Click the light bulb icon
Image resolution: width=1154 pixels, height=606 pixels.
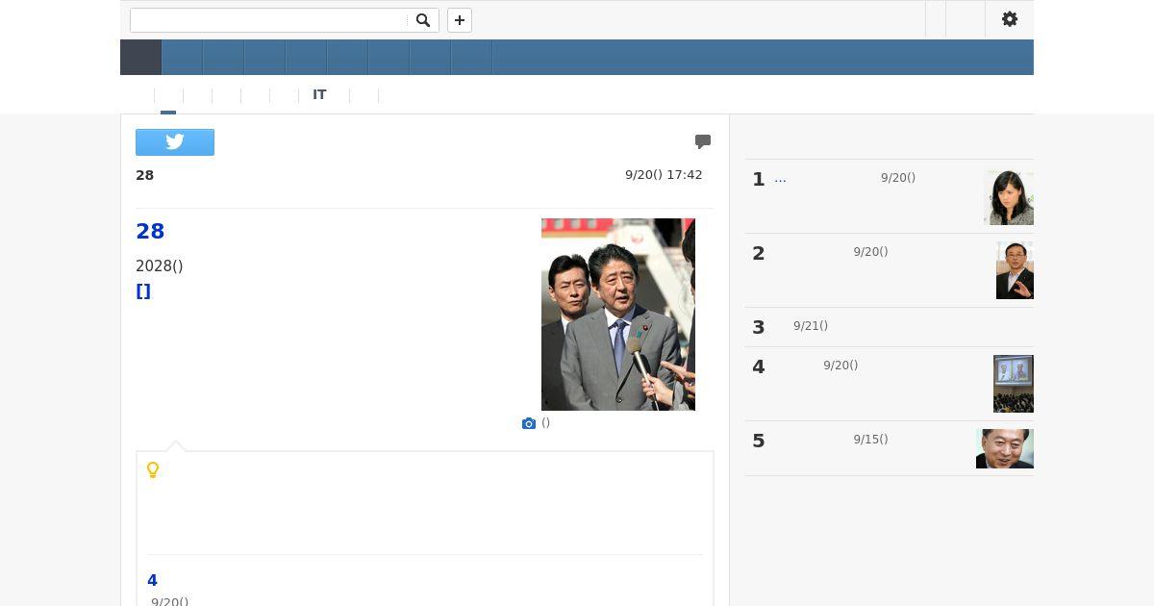(x=153, y=470)
